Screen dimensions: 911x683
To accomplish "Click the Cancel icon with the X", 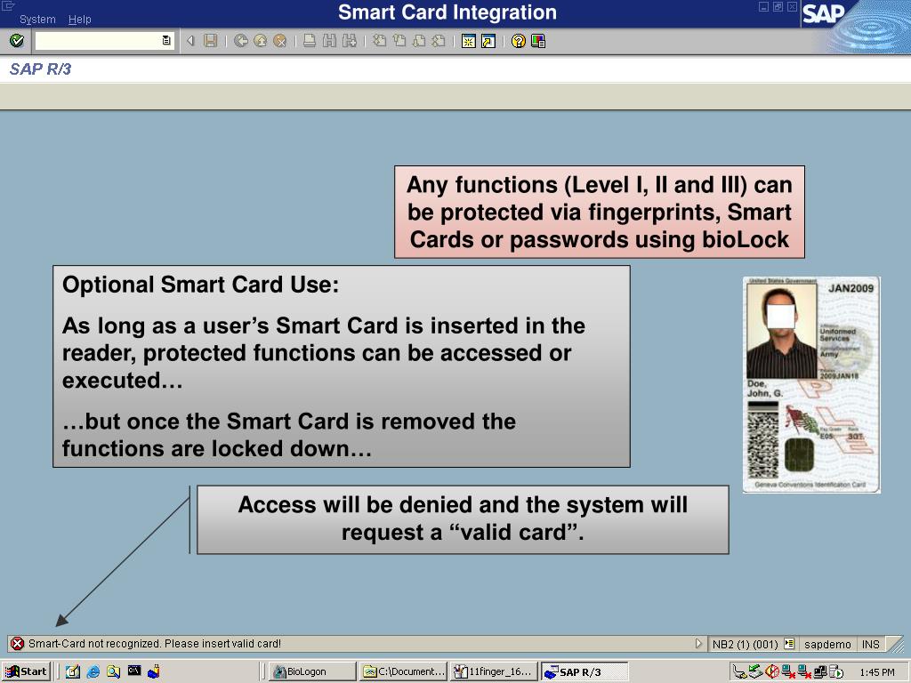I will coord(280,41).
